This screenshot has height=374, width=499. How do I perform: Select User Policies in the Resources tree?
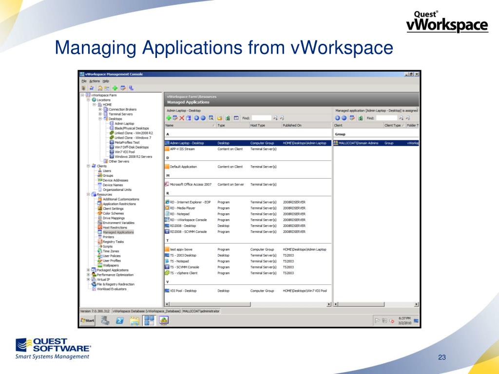112,256
